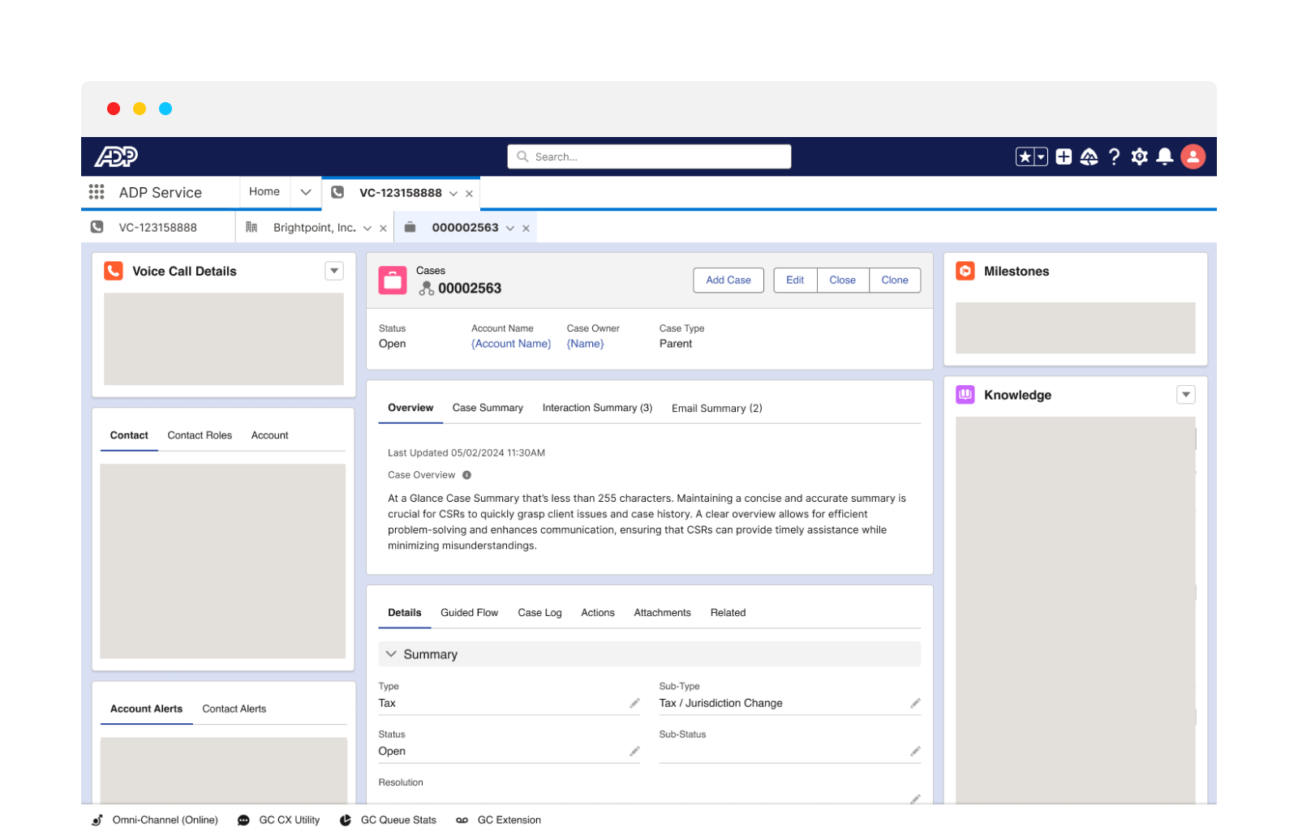Open the {Account Name} link
This screenshot has width=1298, height=835.
(511, 344)
